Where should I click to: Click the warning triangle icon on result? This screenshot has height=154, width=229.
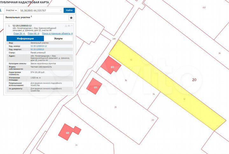click(x=66, y=26)
